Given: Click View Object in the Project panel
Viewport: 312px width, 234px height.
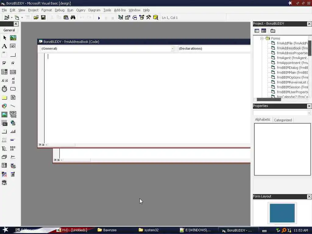Looking at the screenshot, I should coord(264,31).
